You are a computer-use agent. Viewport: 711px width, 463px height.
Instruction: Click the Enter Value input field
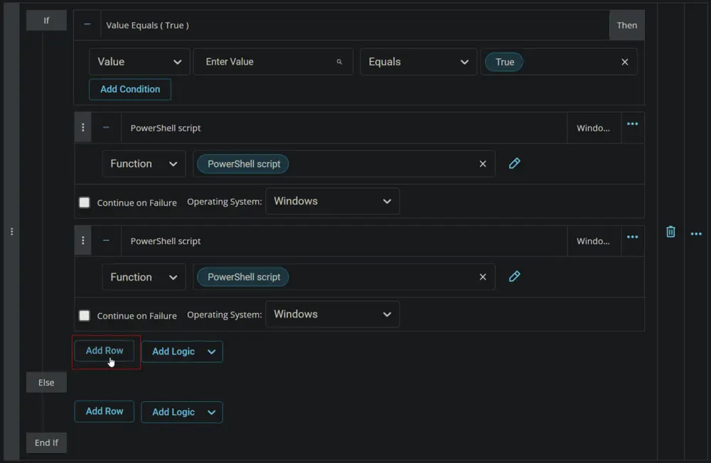(x=273, y=62)
